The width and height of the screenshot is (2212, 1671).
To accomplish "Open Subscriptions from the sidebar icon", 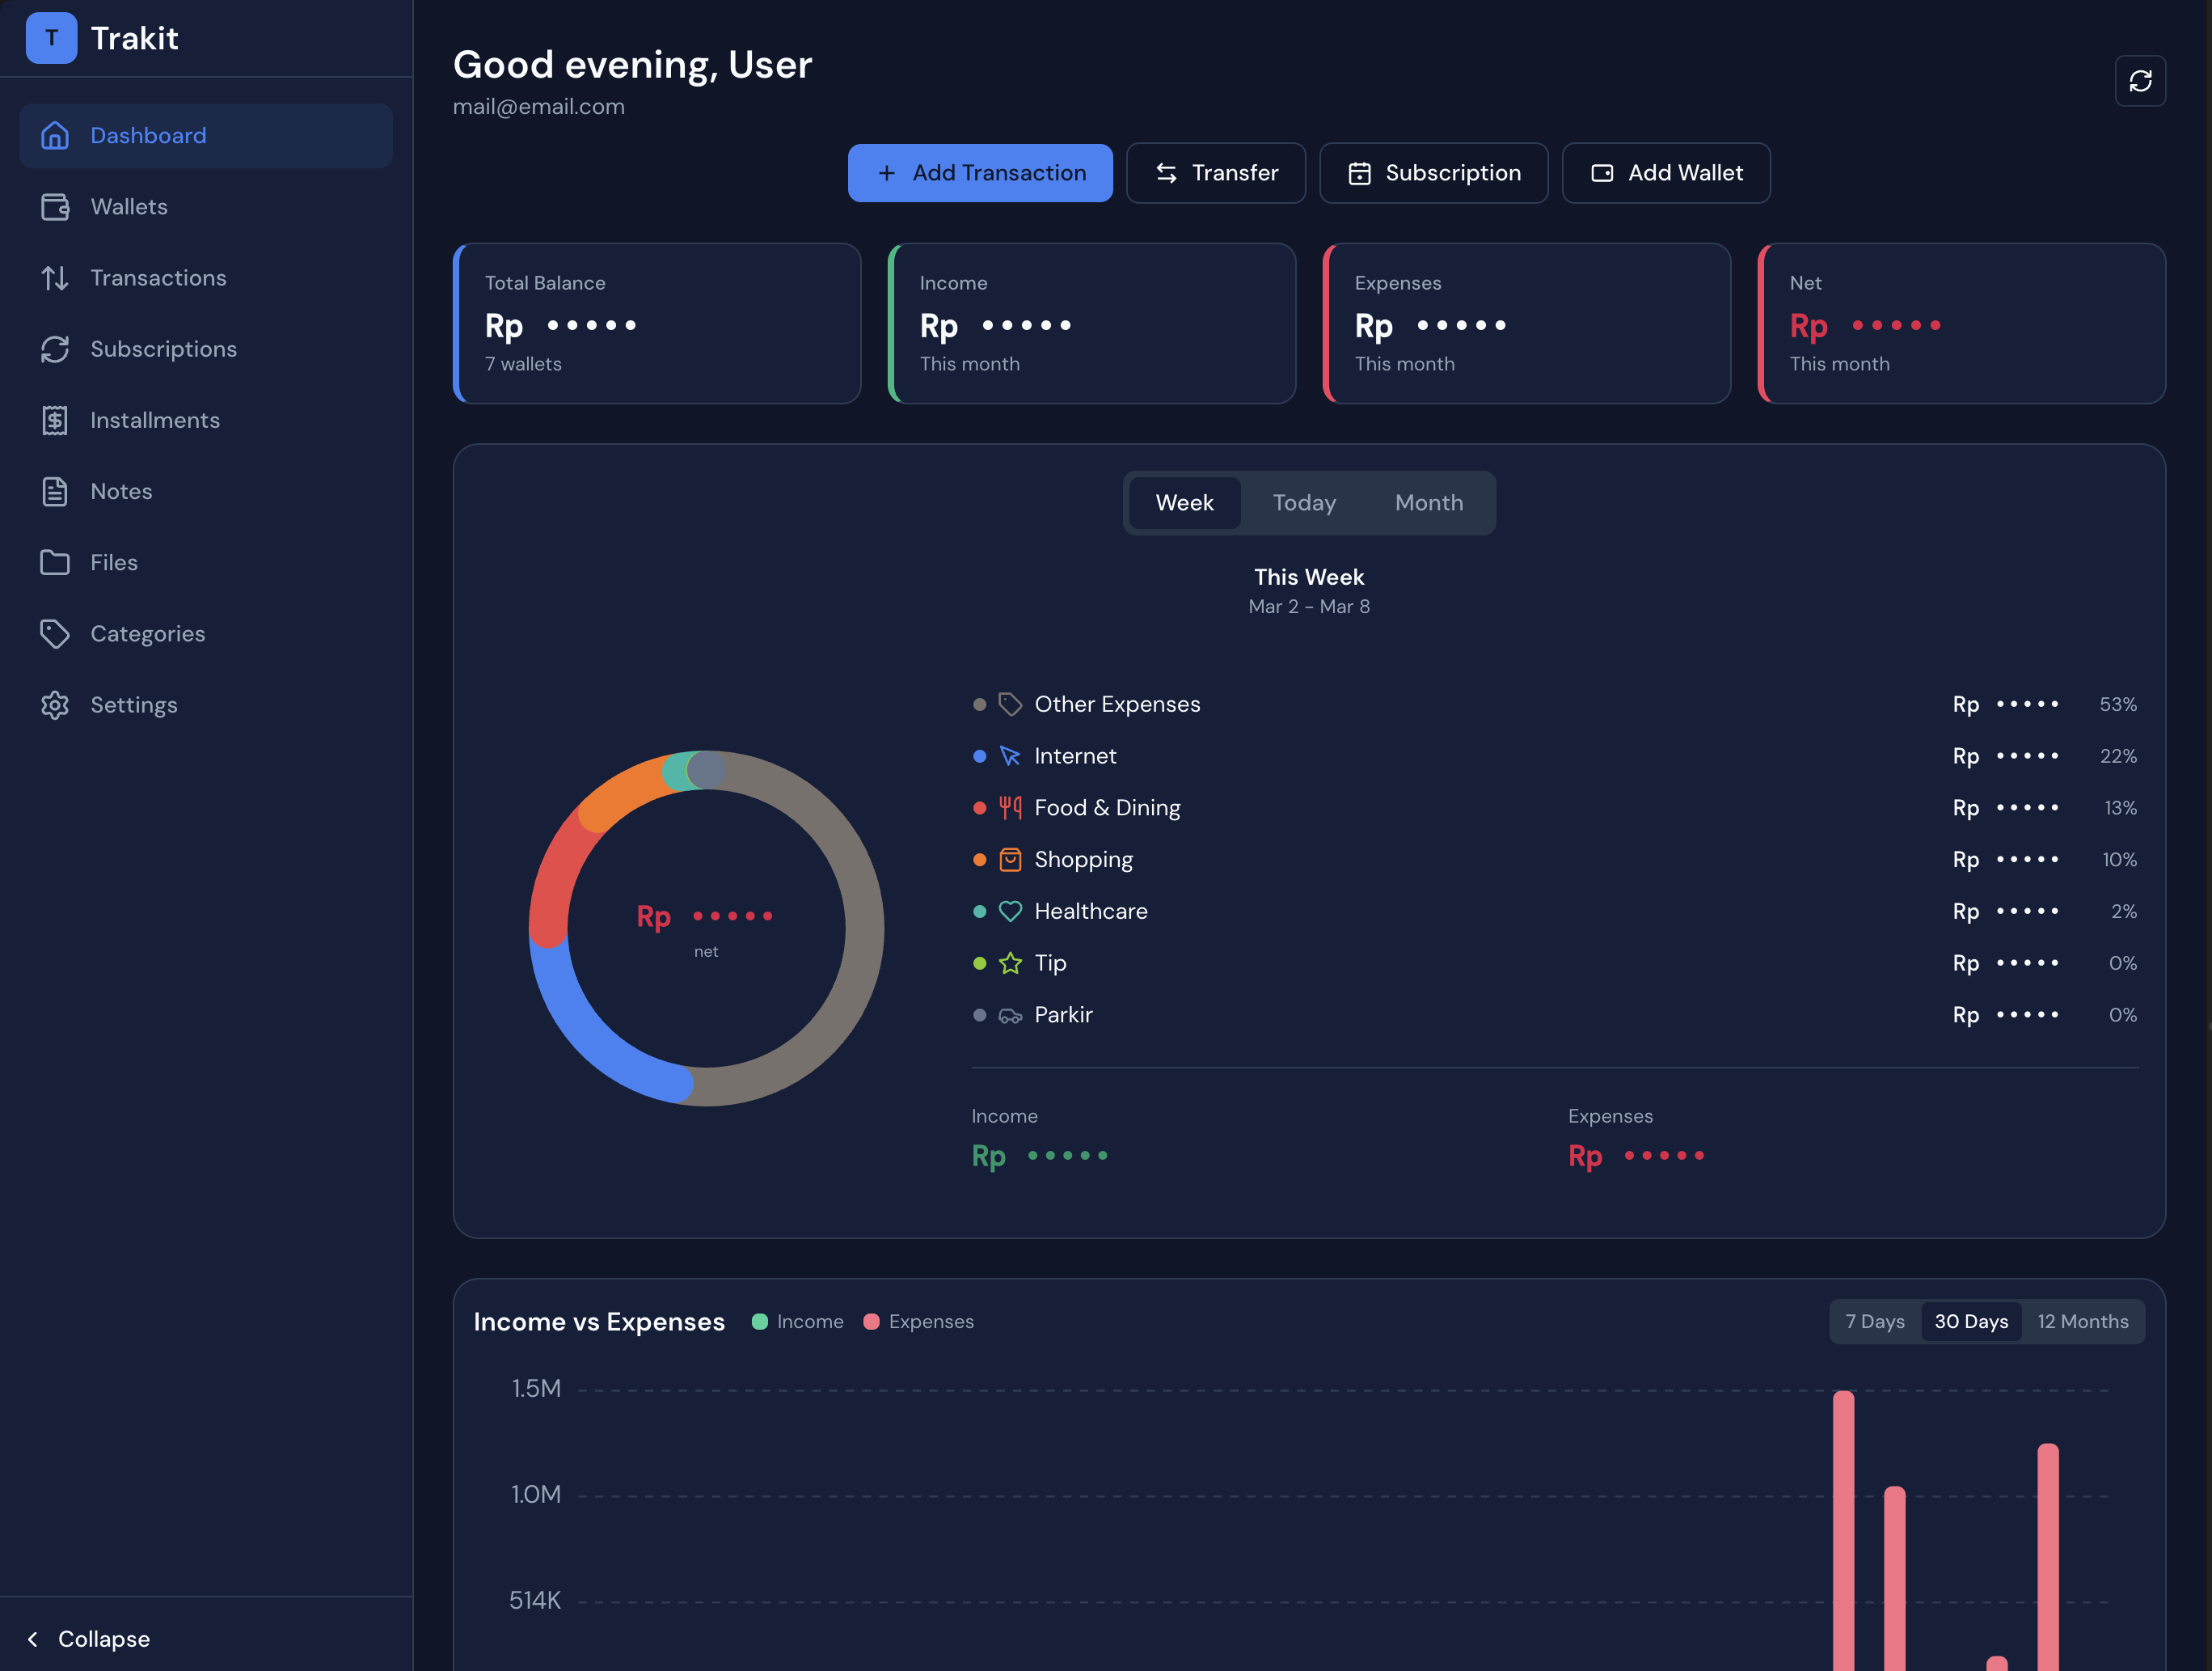I will pyautogui.click(x=55, y=349).
